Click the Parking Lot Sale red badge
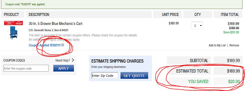245x91 pixels. pyautogui.click(x=13, y=23)
